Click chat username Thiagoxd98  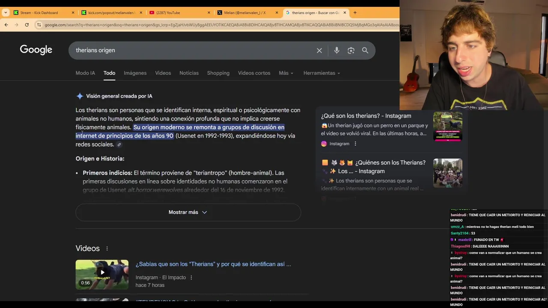click(x=460, y=246)
